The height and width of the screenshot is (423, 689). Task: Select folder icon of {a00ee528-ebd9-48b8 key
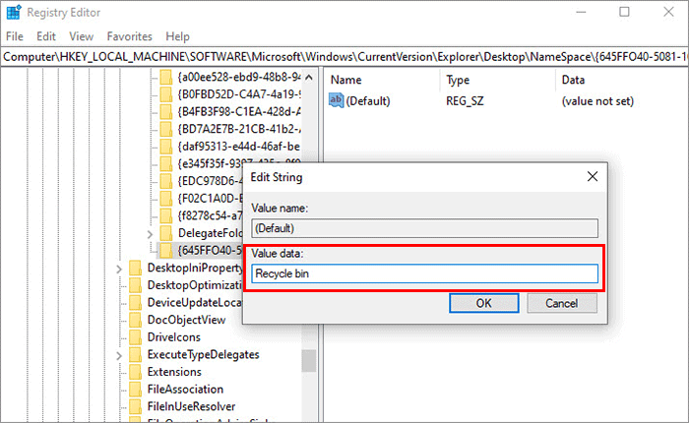tap(166, 78)
